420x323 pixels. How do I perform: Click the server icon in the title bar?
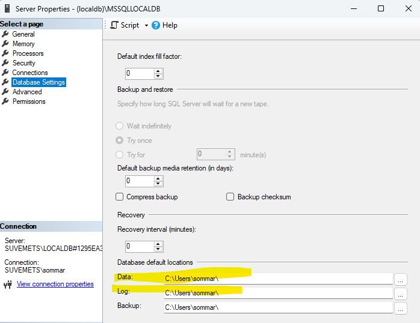[x=7, y=8]
